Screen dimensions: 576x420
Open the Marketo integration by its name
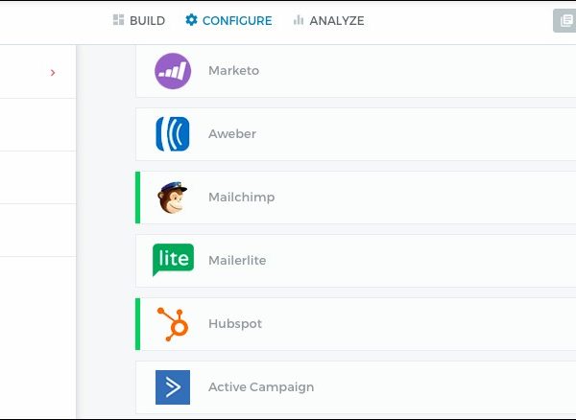(x=233, y=71)
